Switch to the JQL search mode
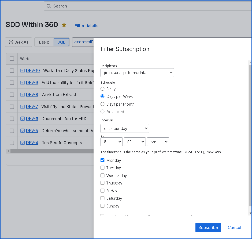Viewport: 252px width, 239px height. point(61,42)
